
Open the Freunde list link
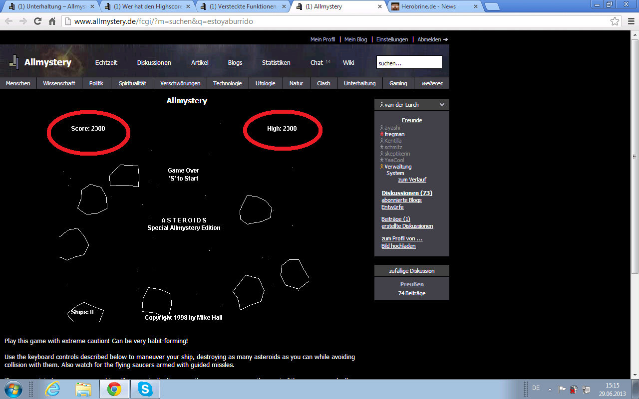(x=412, y=120)
